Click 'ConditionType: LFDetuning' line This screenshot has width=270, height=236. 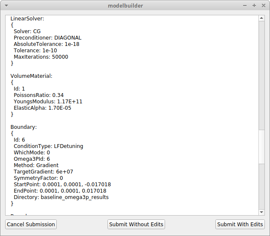pos(48,146)
